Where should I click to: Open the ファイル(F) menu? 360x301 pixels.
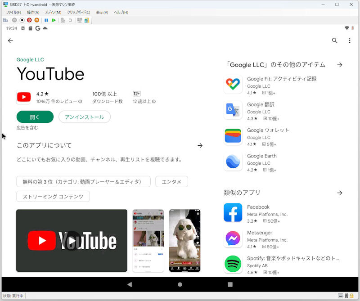(x=13, y=13)
